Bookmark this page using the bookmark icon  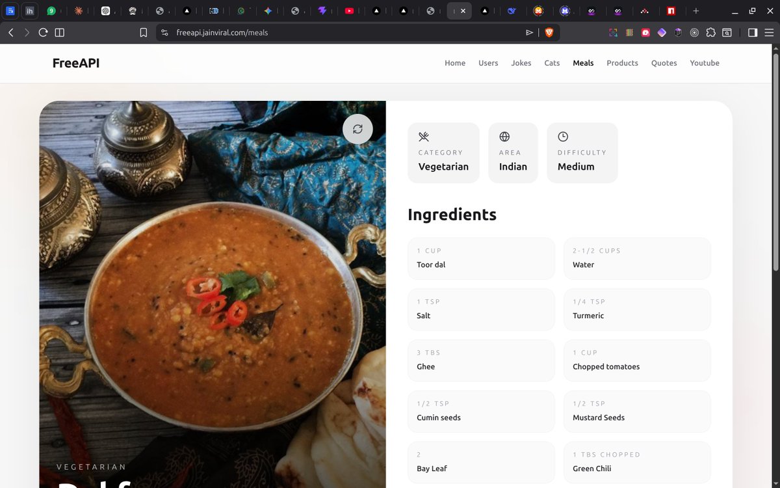pyautogui.click(x=144, y=33)
